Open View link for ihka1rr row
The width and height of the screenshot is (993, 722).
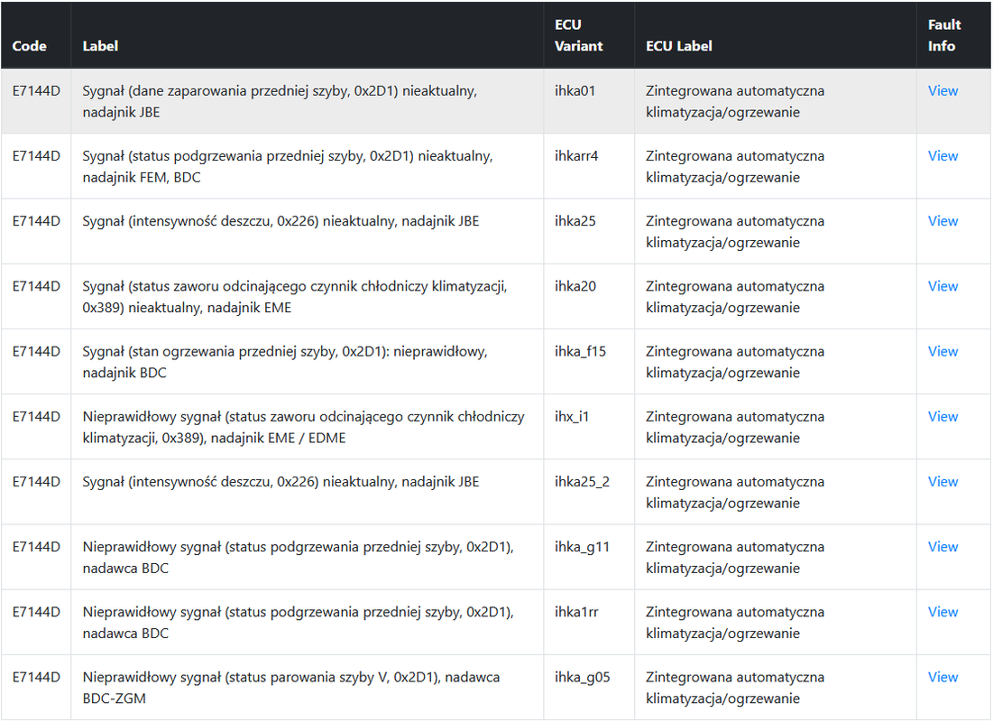point(942,612)
